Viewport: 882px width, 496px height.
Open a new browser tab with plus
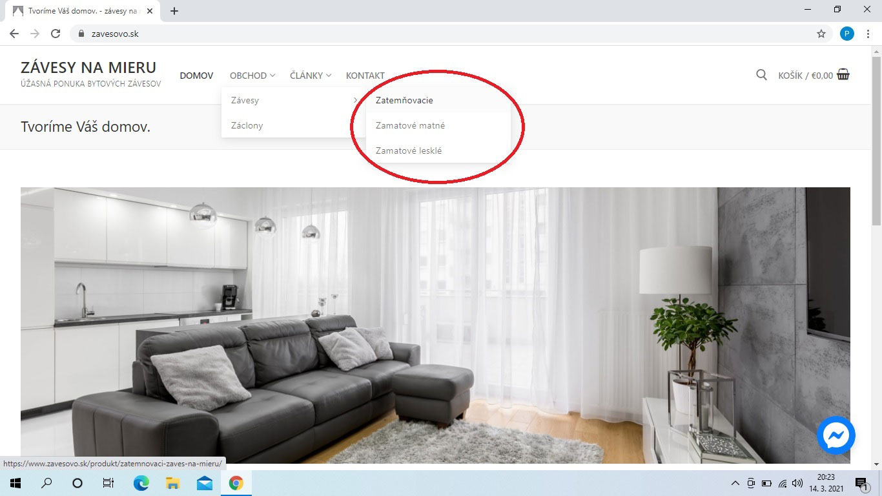pyautogui.click(x=174, y=11)
